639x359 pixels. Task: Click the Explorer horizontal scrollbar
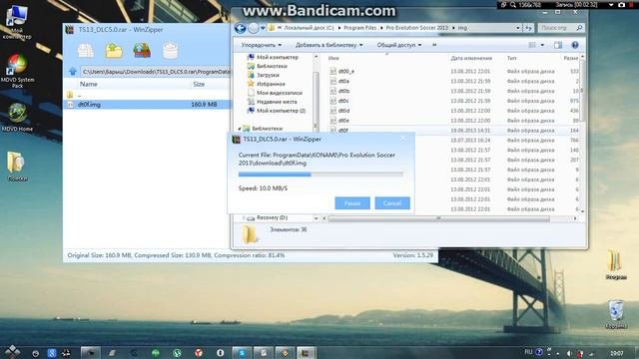[x=439, y=219]
